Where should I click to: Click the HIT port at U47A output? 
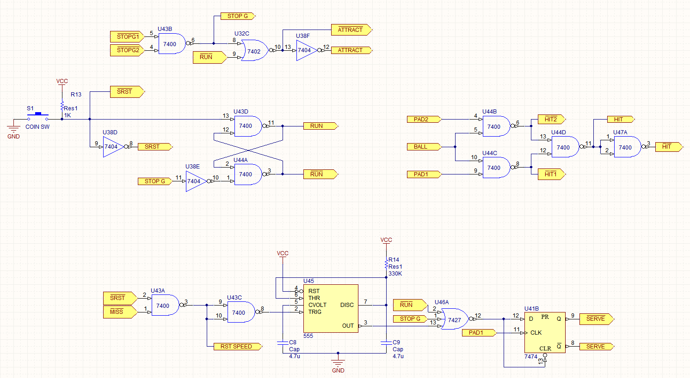(x=669, y=147)
